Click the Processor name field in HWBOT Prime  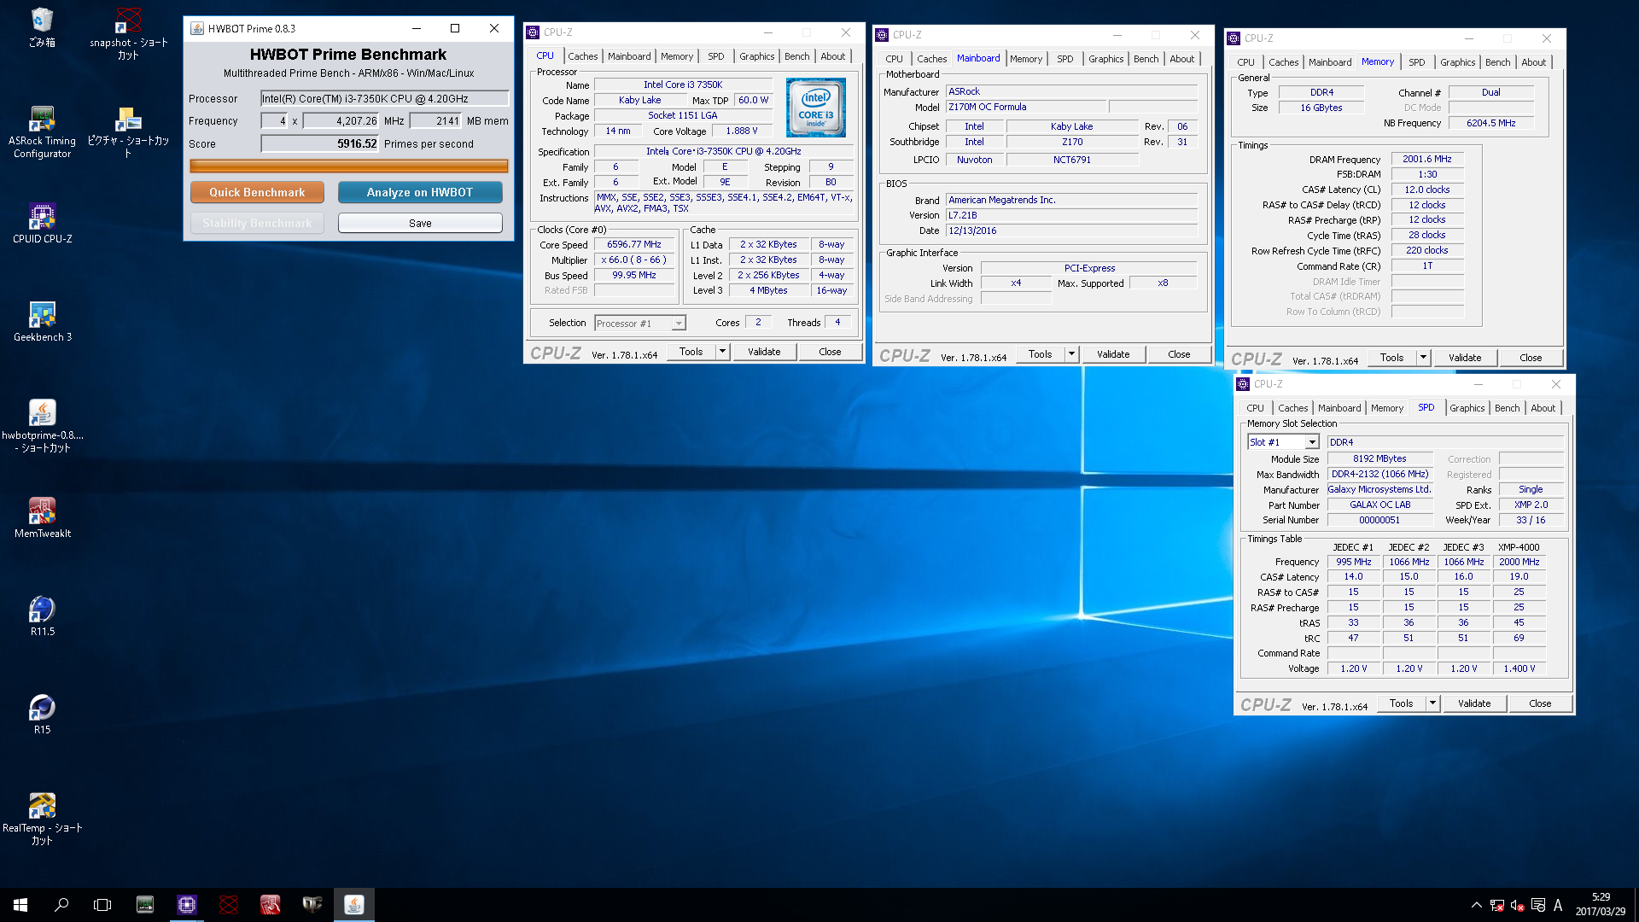(x=384, y=98)
